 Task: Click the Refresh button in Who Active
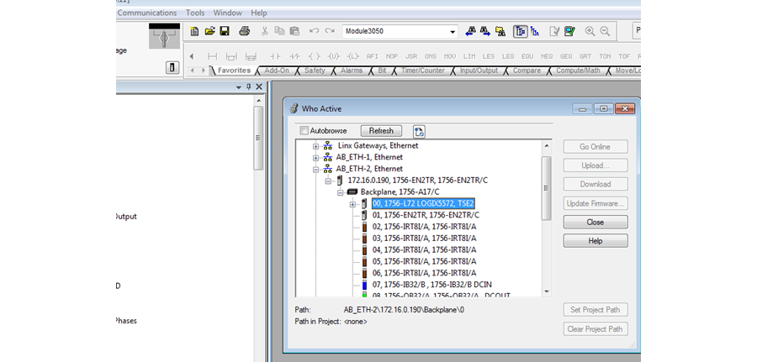(x=381, y=131)
